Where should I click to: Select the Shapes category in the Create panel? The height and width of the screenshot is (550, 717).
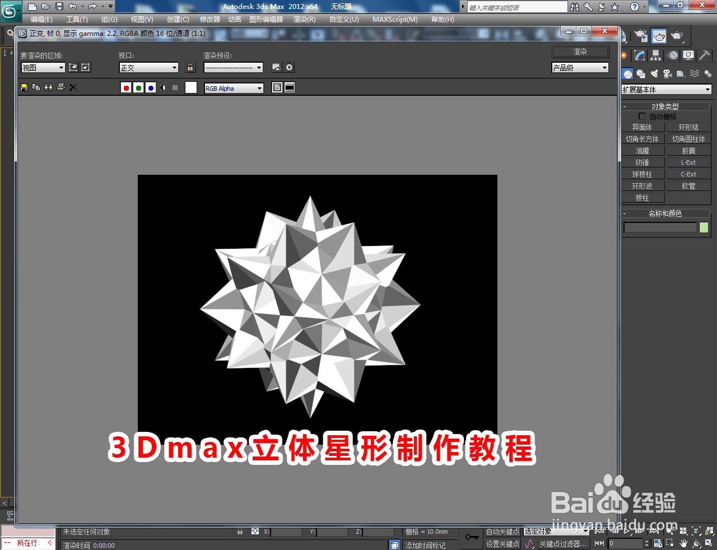[x=641, y=73]
